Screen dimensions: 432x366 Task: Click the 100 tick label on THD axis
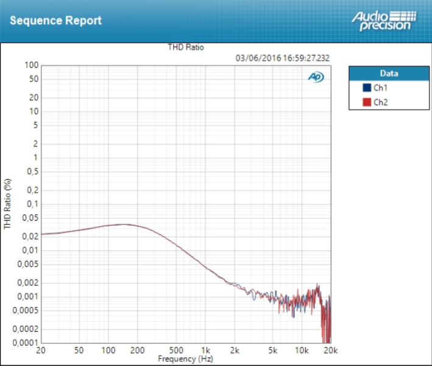click(x=32, y=65)
